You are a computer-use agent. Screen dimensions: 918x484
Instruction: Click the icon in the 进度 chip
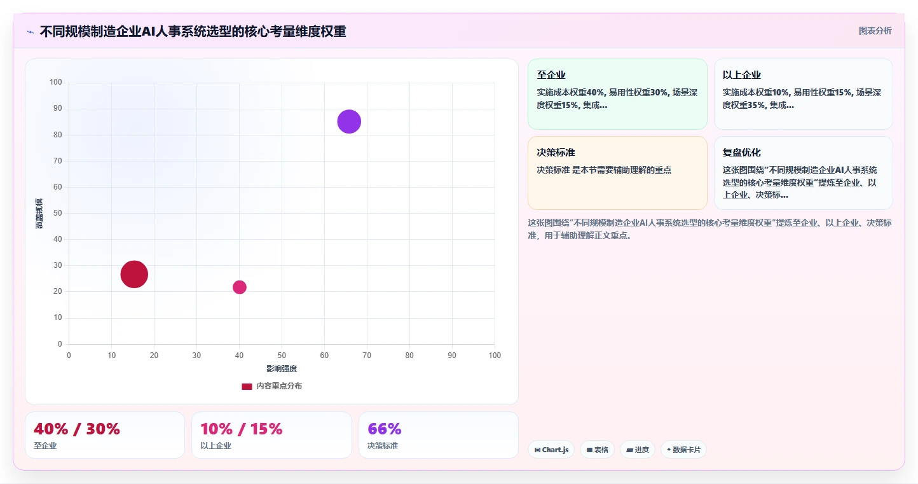pos(629,450)
